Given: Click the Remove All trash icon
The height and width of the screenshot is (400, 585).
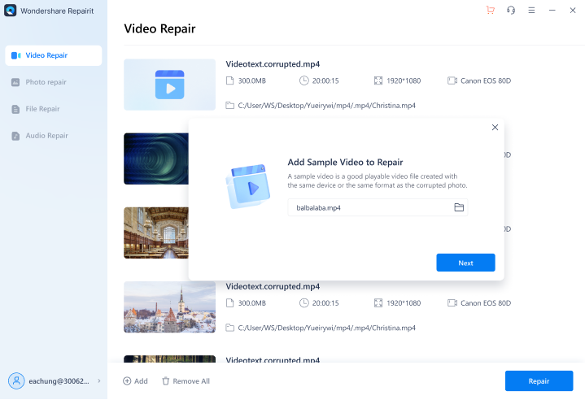Looking at the screenshot, I should pos(166,380).
